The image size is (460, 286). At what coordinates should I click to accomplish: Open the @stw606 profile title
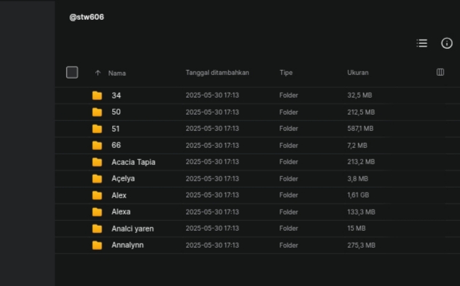click(87, 17)
